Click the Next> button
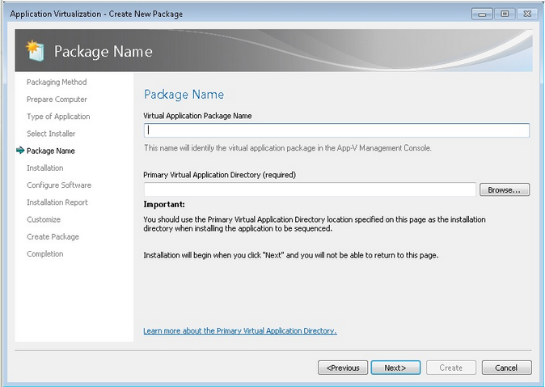 click(395, 368)
